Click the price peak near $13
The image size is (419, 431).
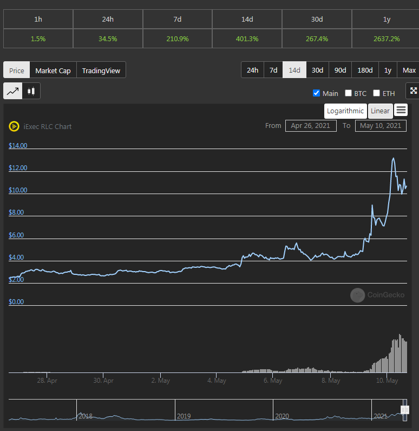(393, 158)
